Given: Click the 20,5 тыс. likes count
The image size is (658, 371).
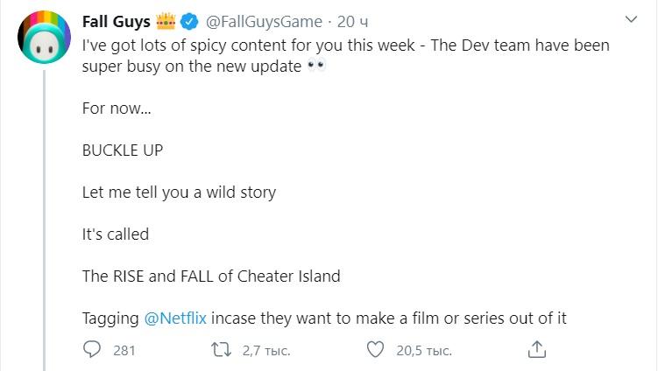Looking at the screenshot, I should pos(423,351).
